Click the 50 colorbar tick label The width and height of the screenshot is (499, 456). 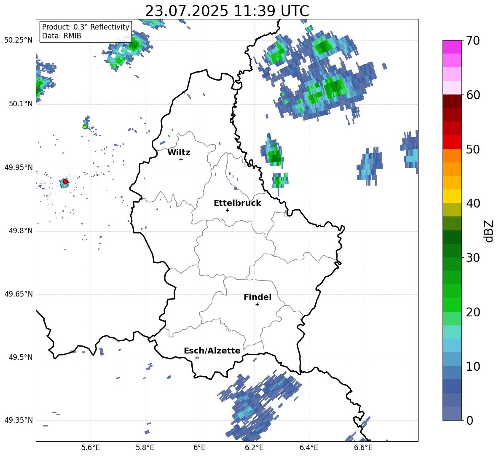coord(473,149)
